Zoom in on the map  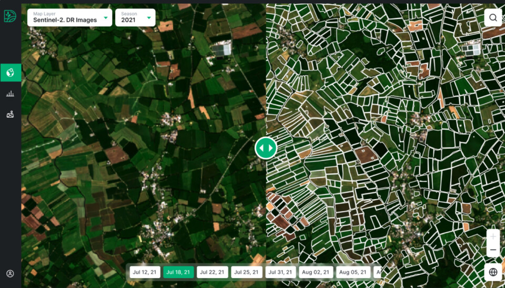tap(493, 236)
